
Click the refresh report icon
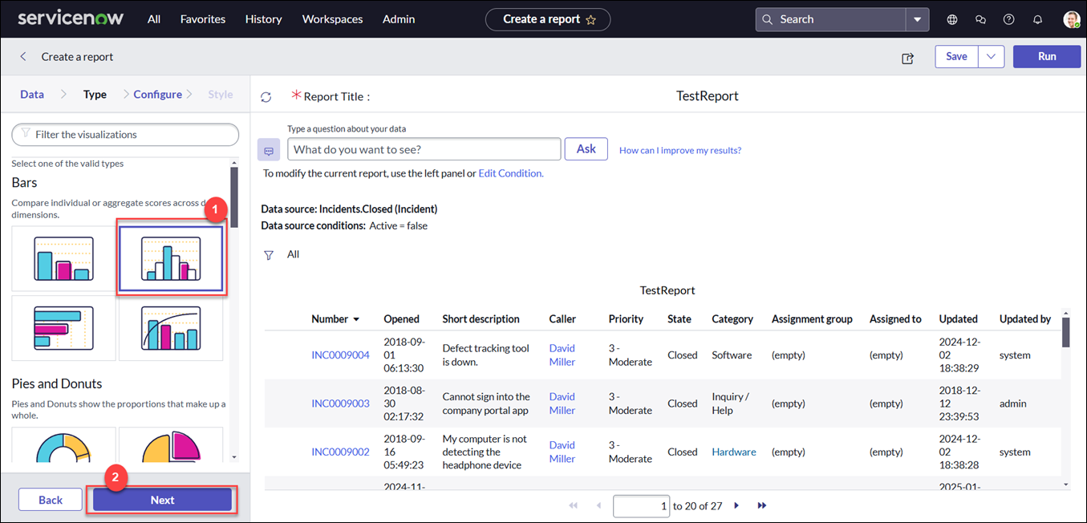266,97
